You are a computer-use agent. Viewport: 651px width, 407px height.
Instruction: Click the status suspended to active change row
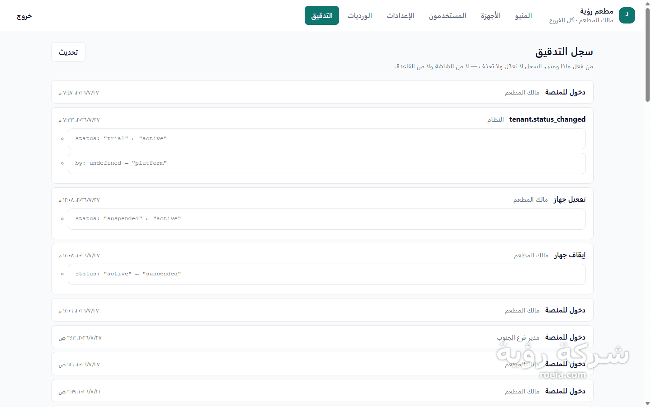(326, 219)
